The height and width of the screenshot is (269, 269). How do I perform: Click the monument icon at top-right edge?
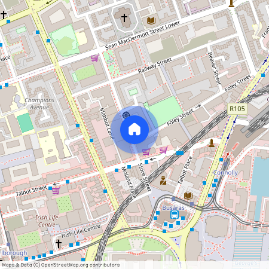click(x=231, y=4)
